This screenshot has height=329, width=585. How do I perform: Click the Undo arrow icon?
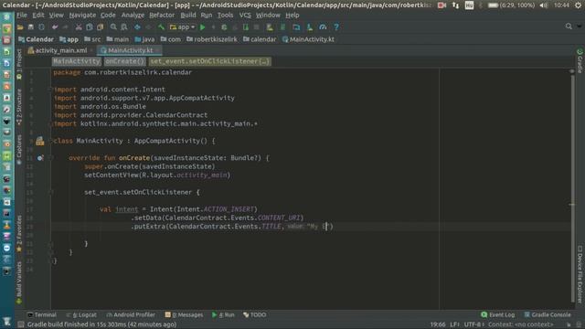pyautogui.click(x=55, y=27)
